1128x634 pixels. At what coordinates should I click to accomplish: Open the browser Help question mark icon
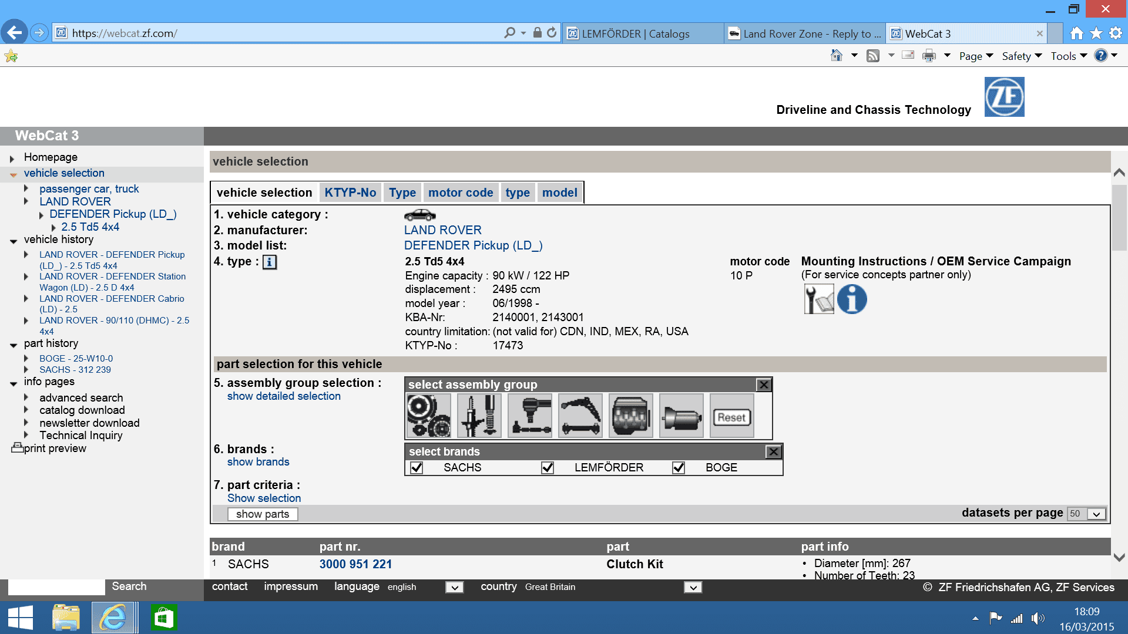click(1101, 55)
